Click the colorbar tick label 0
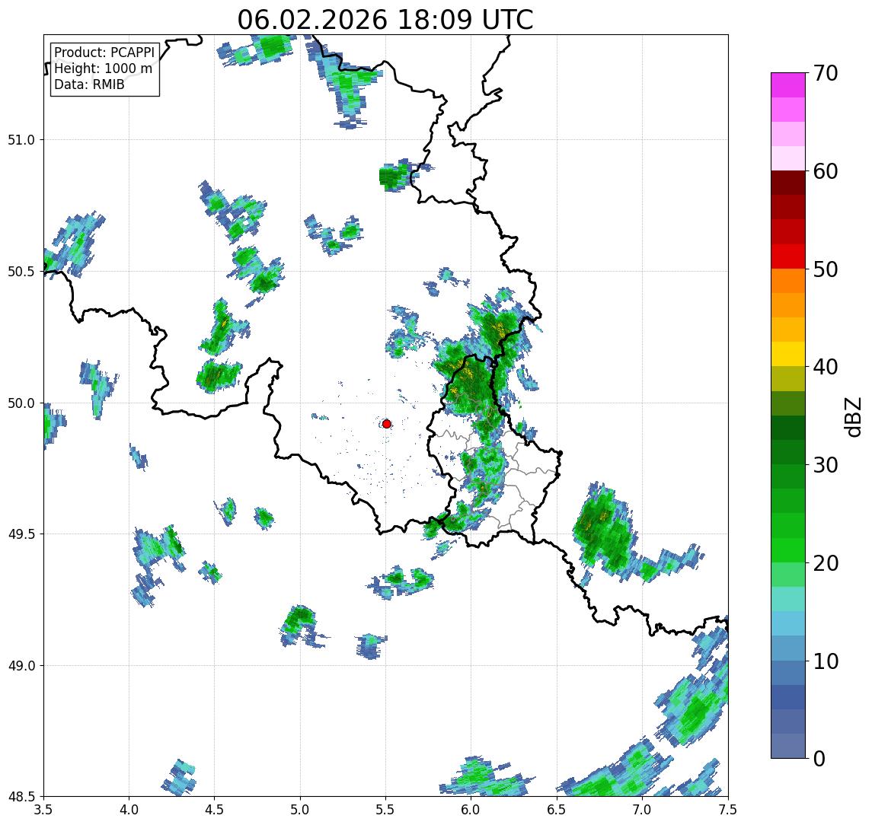 tap(819, 758)
